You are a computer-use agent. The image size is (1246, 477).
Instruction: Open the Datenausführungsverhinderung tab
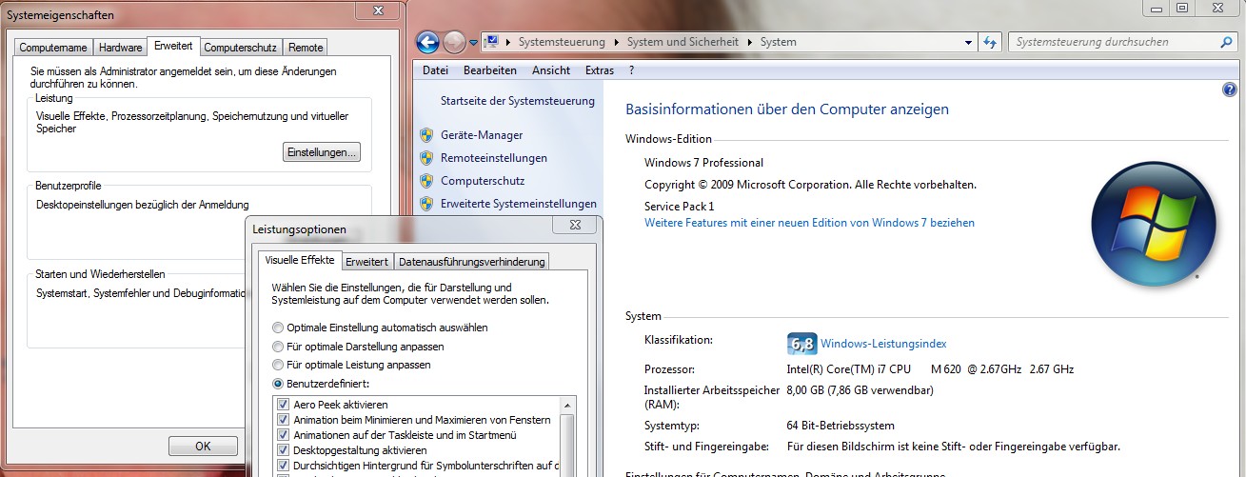(471, 262)
